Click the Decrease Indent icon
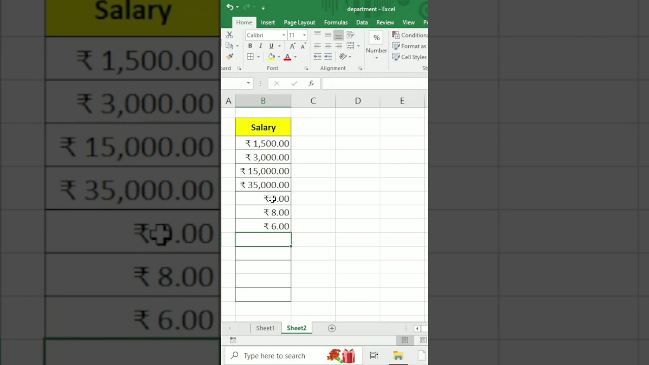The height and width of the screenshot is (365, 649). click(317, 57)
